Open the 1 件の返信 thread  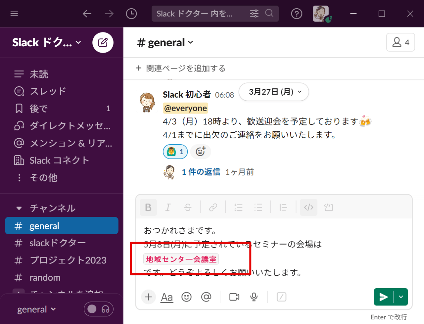[x=201, y=172]
